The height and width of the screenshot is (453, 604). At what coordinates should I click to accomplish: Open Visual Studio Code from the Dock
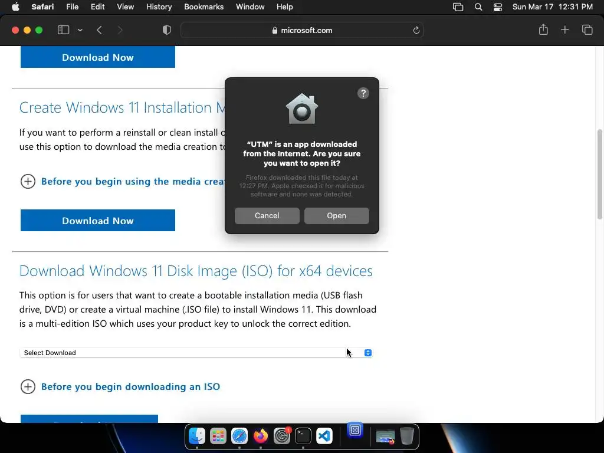click(324, 436)
